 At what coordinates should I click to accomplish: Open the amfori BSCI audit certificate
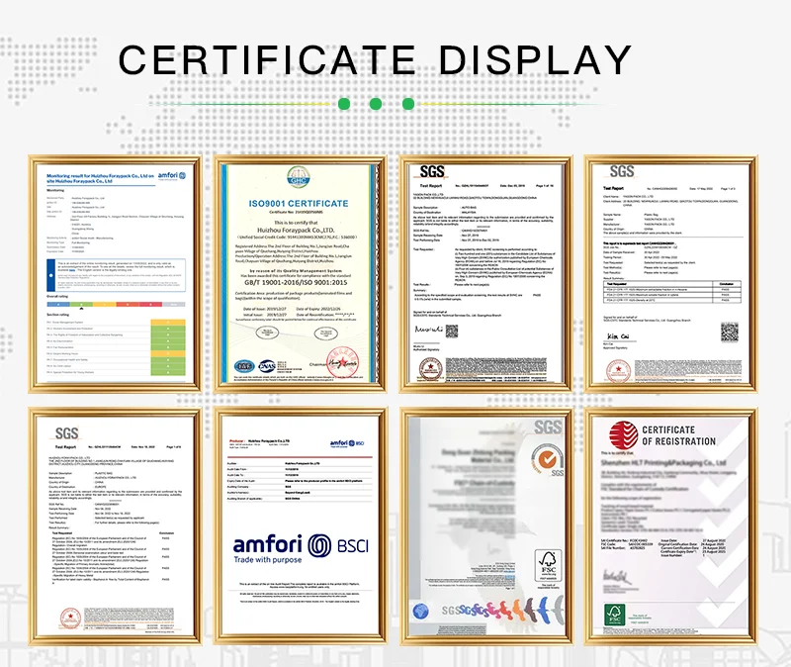point(301,526)
